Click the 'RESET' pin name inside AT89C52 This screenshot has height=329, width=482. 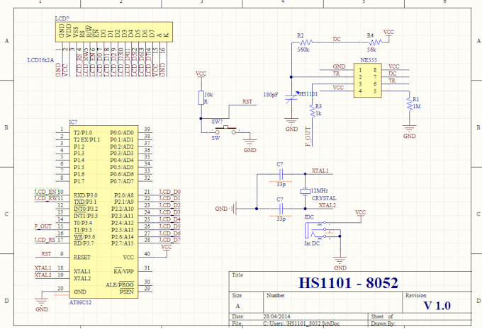(82, 258)
